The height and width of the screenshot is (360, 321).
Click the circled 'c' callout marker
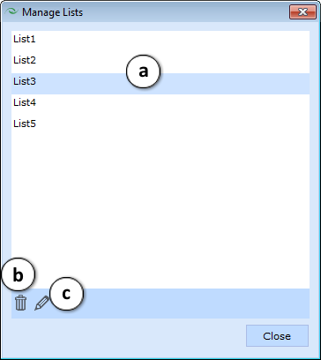[67, 294]
